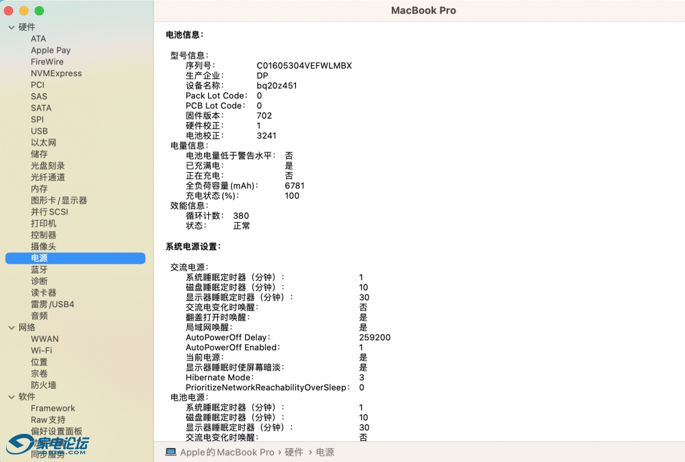Click the MacBook Pro window title
Screen dimensions: 685x462
423,10
